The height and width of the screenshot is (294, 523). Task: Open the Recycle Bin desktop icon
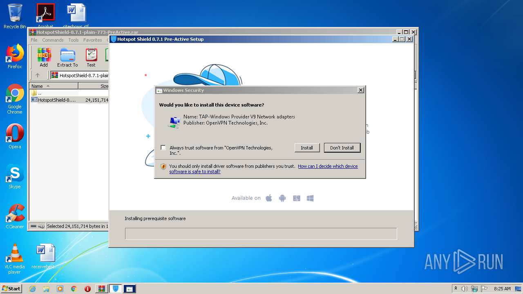coord(15,16)
